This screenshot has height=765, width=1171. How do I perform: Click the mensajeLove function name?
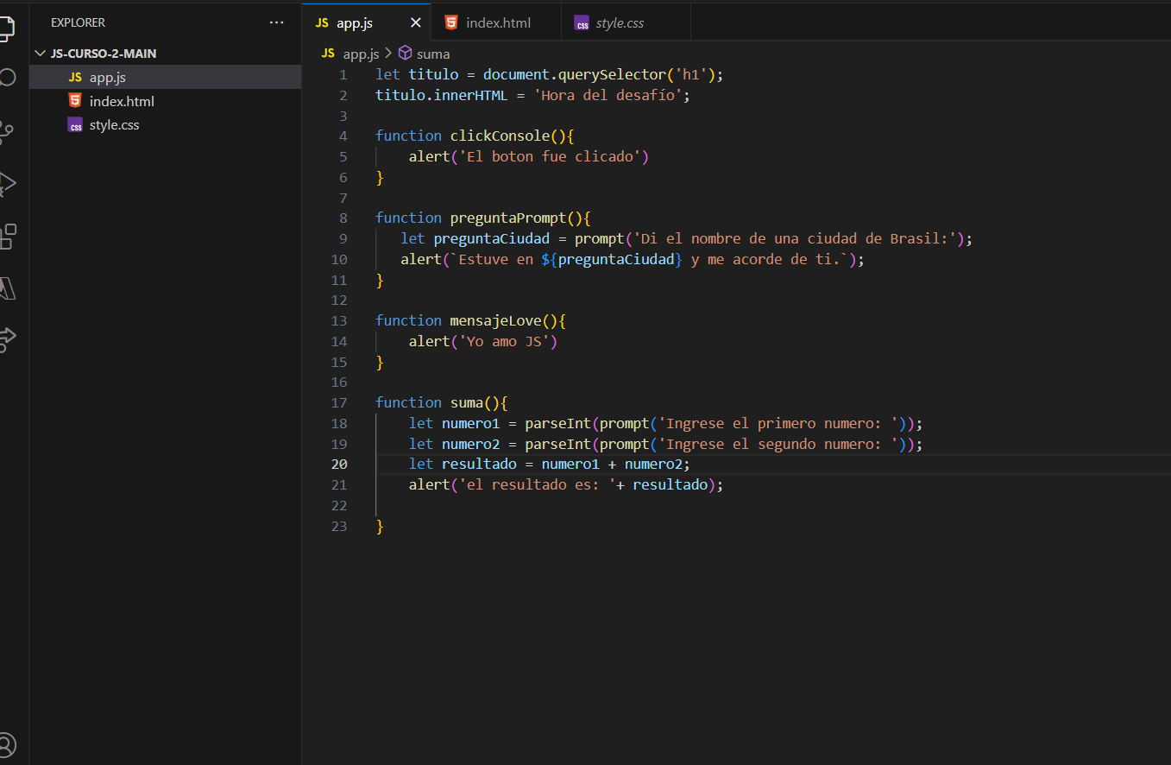pos(496,320)
